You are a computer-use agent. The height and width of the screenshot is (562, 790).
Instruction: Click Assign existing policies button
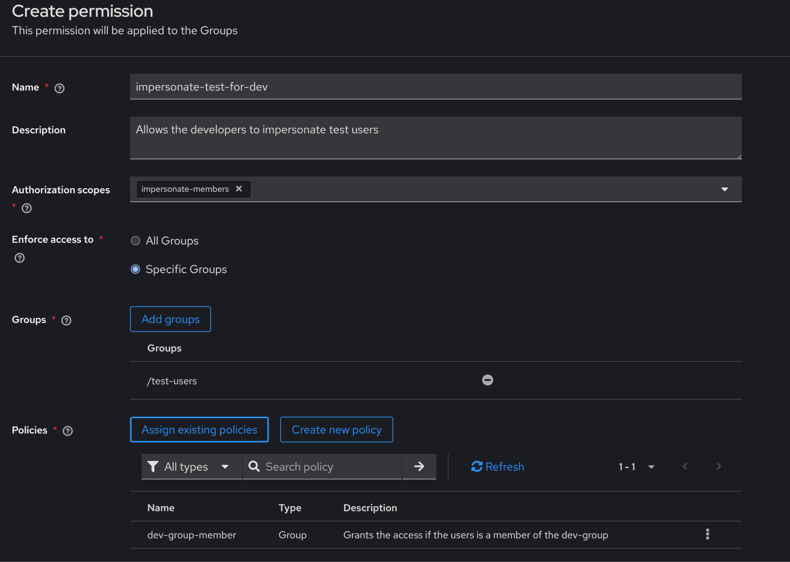[199, 430]
